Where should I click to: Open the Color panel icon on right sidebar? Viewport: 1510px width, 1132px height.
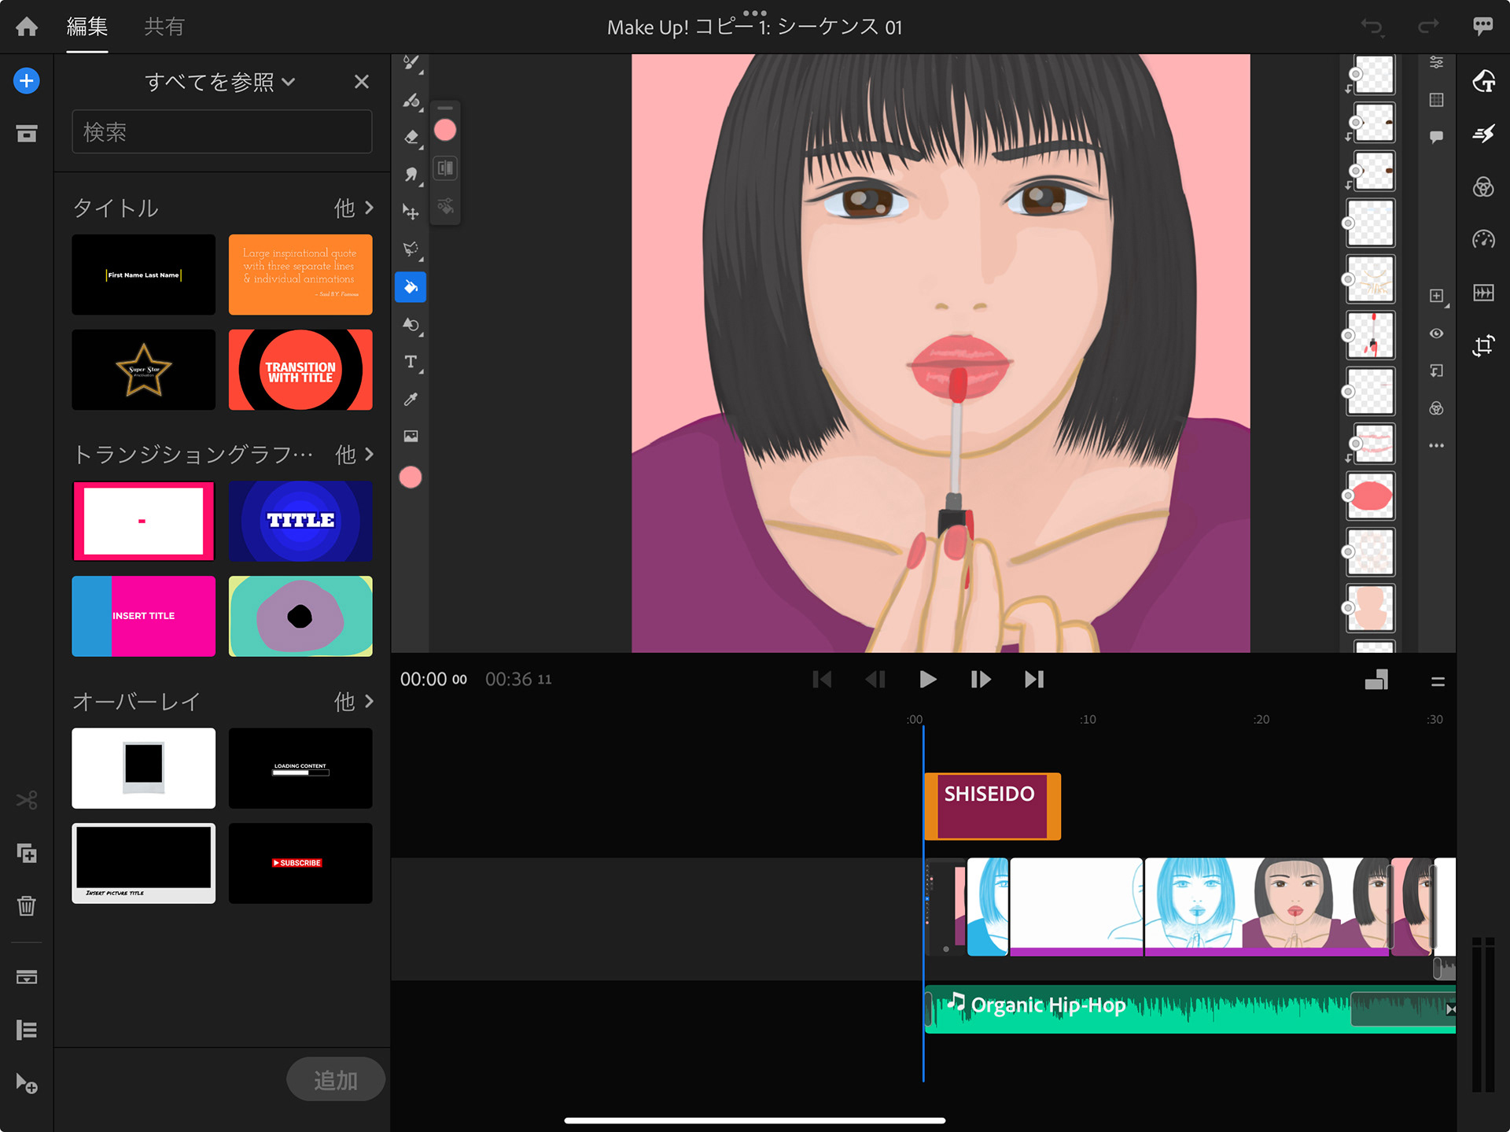tap(1483, 187)
